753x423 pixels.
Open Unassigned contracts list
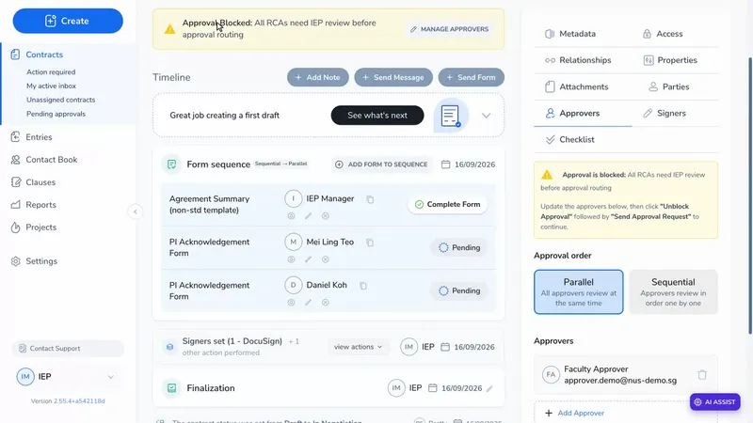60,100
